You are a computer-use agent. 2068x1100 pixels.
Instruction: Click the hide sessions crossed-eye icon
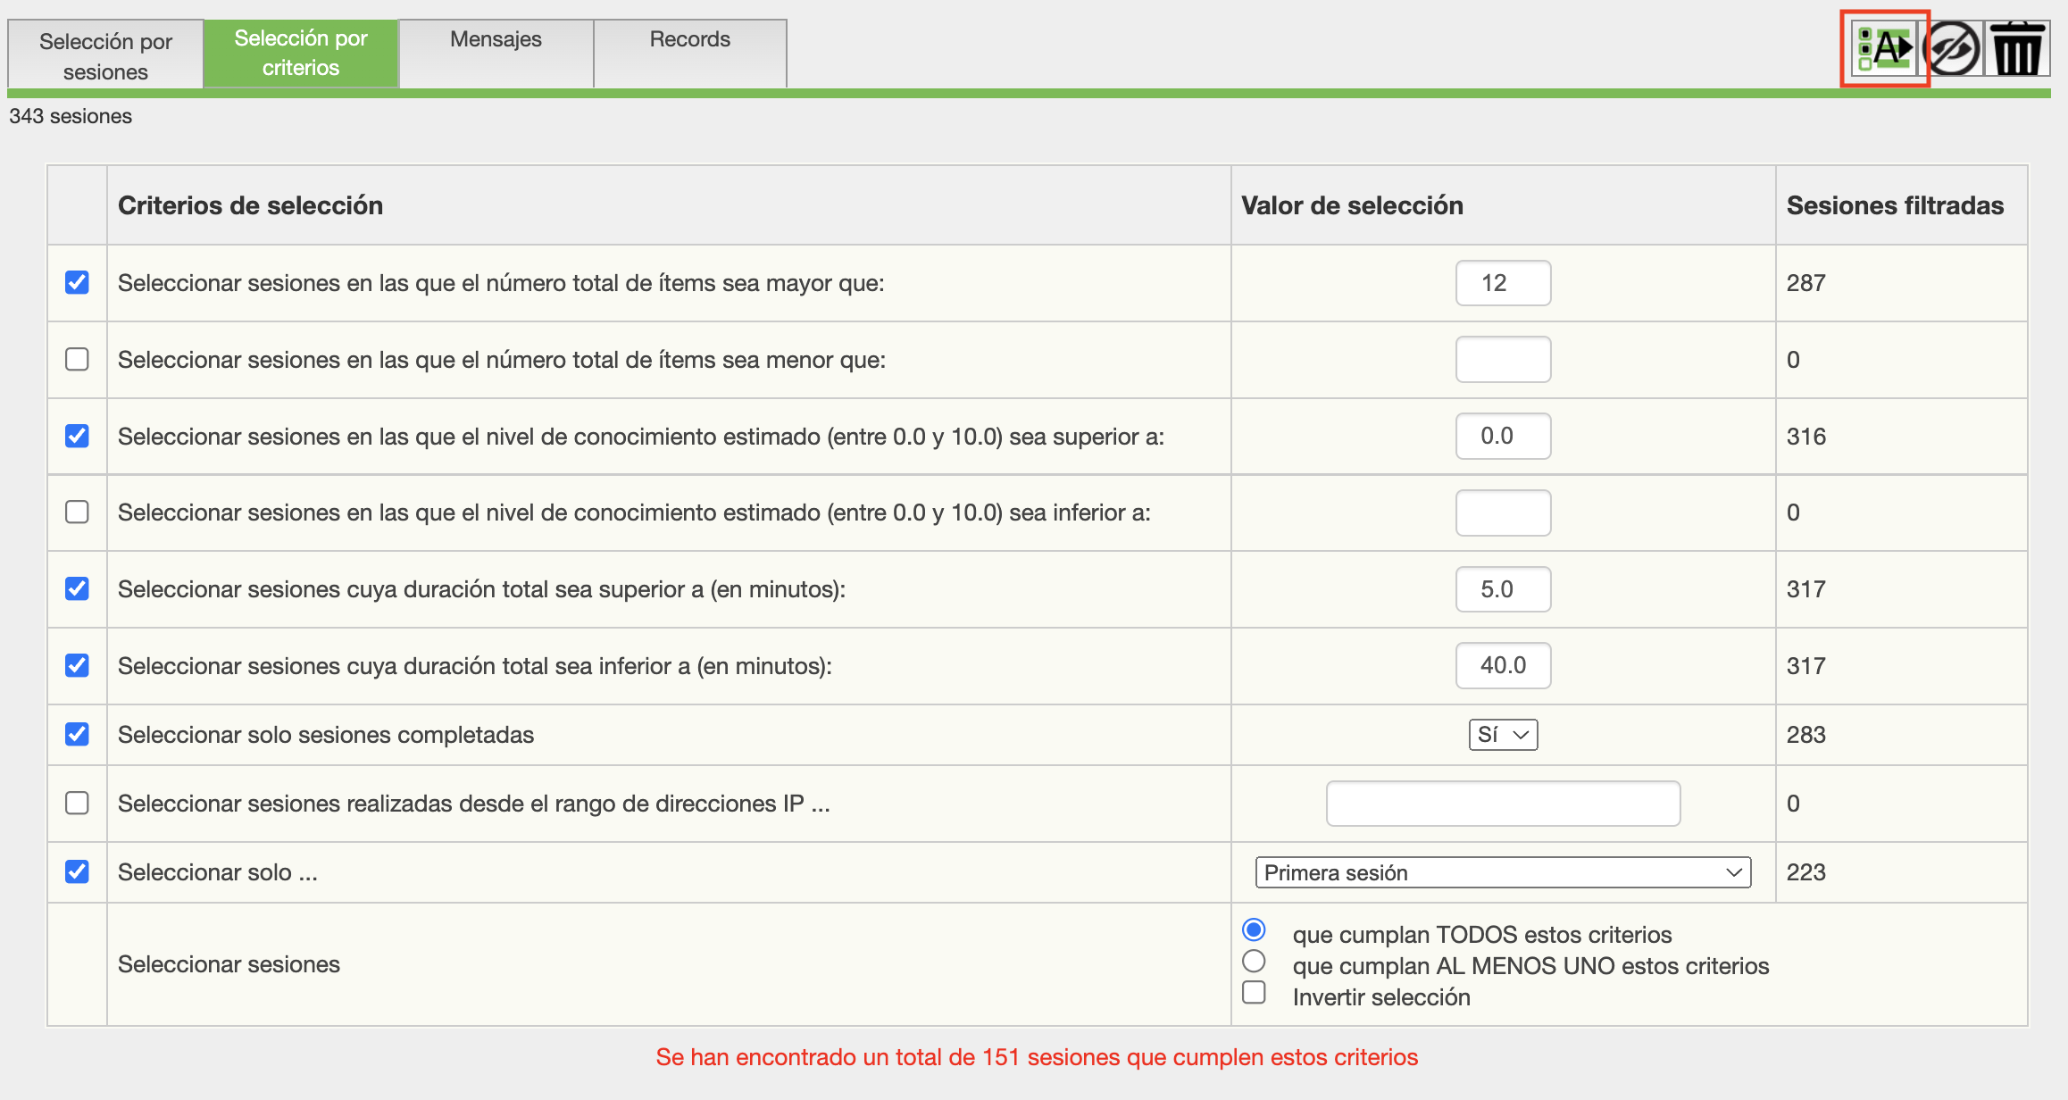click(1951, 48)
